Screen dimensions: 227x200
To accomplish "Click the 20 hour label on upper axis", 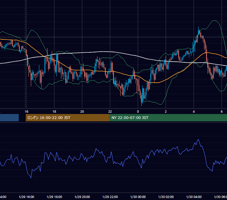I will (82, 112).
